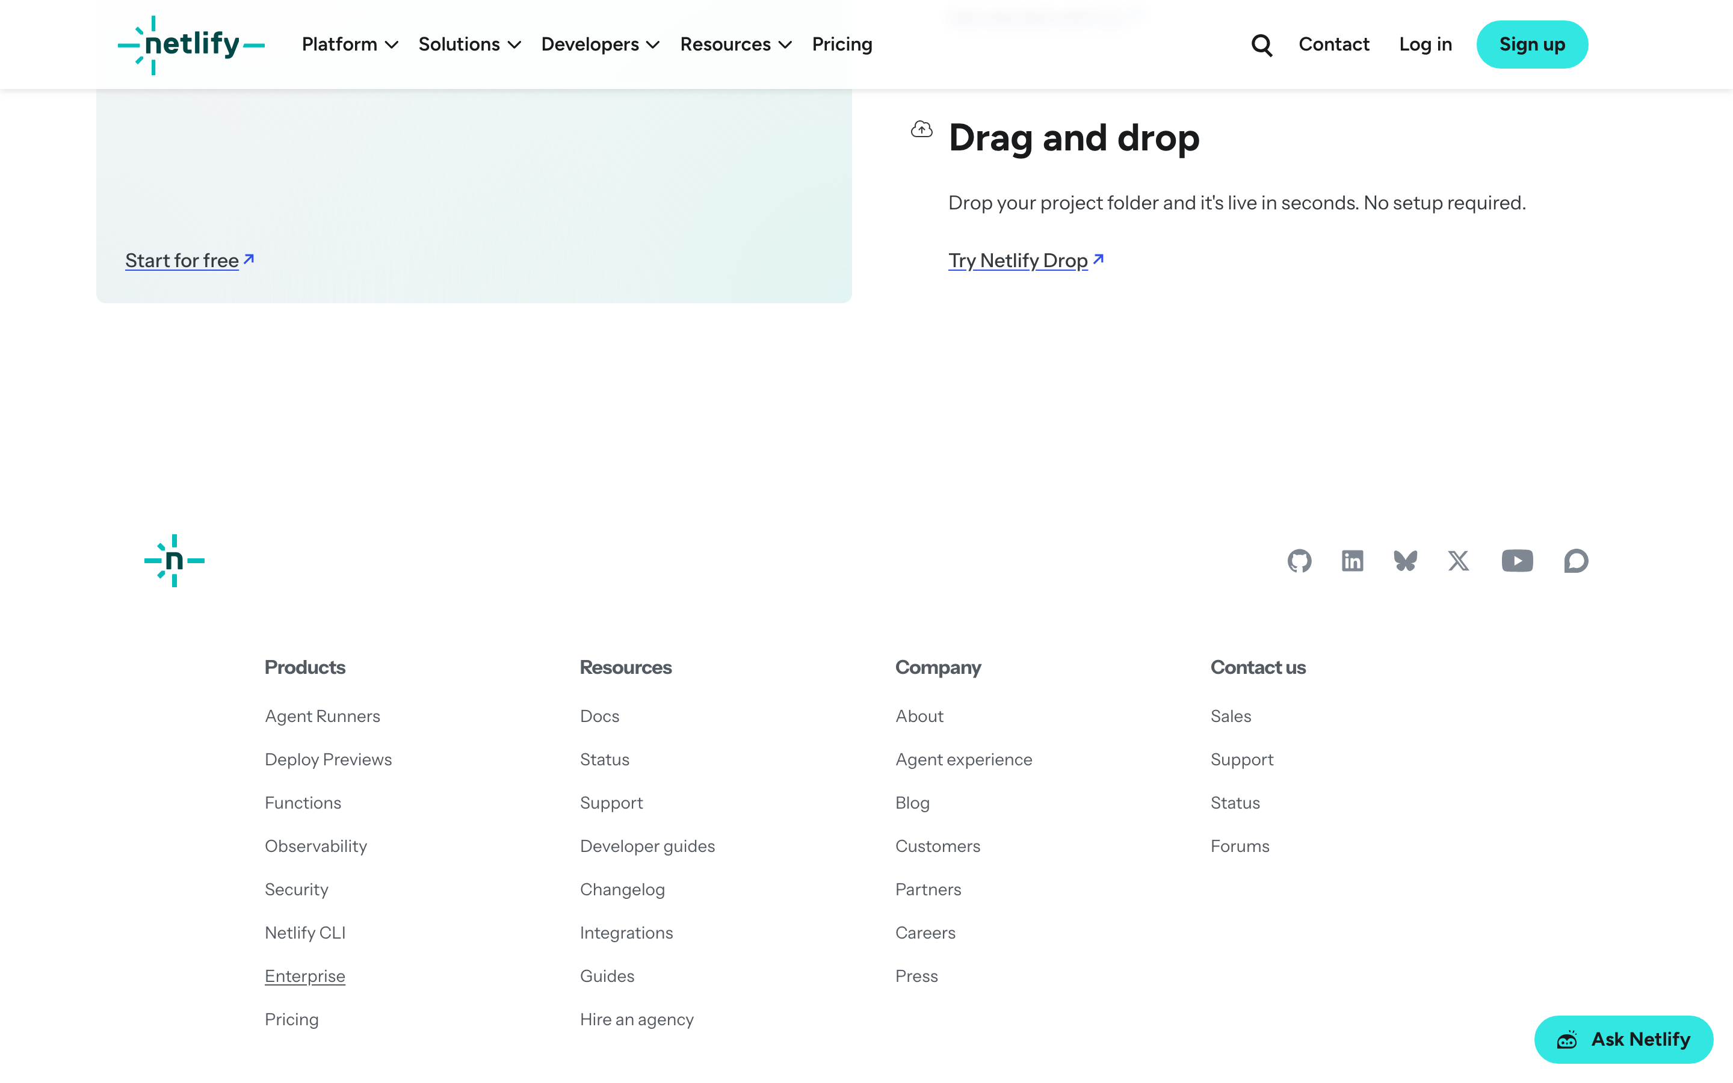Open the search icon in header
Screen dimensions: 1733x1083
(x=1262, y=45)
